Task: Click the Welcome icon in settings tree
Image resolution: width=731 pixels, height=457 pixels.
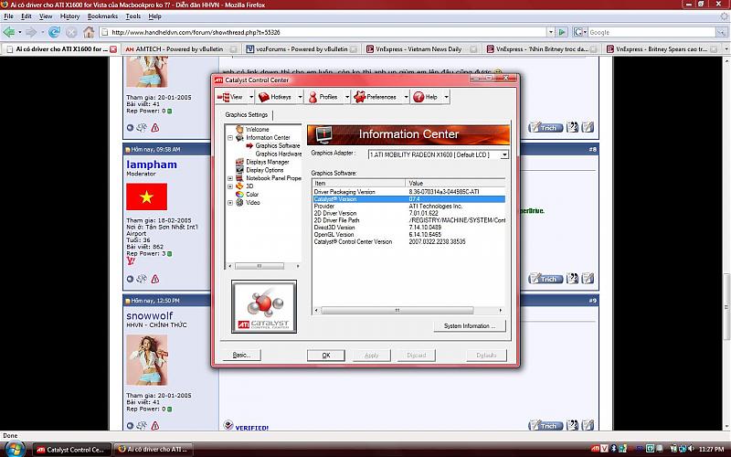Action: (239, 129)
